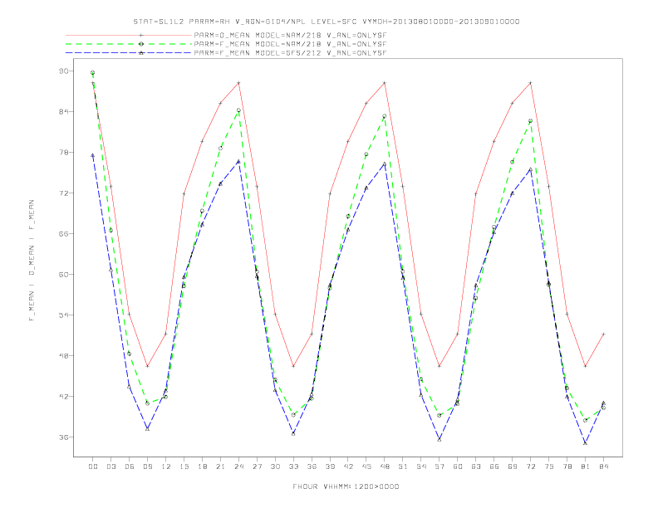Screen dimensions: 658x508
Task: Click red plus end marker at hour 84
Action: 603,334
